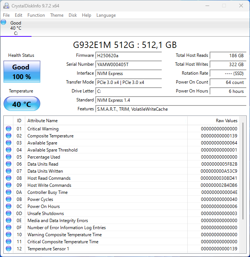
Task: Click the CrystalDiskInfo app icon in title bar
Action: click(x=6, y=6)
